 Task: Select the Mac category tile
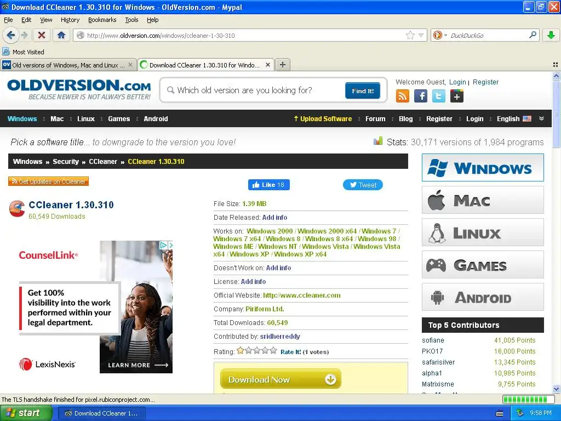(483, 200)
